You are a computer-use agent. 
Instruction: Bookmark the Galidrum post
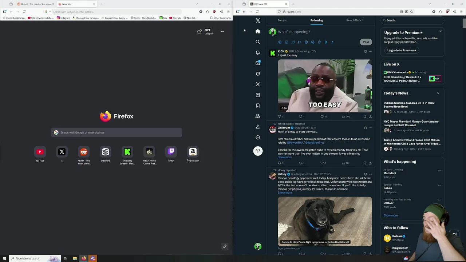[x=365, y=163]
